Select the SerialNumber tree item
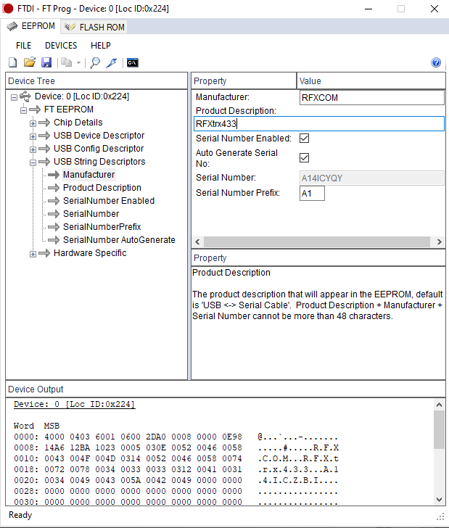449x528 pixels. [91, 214]
